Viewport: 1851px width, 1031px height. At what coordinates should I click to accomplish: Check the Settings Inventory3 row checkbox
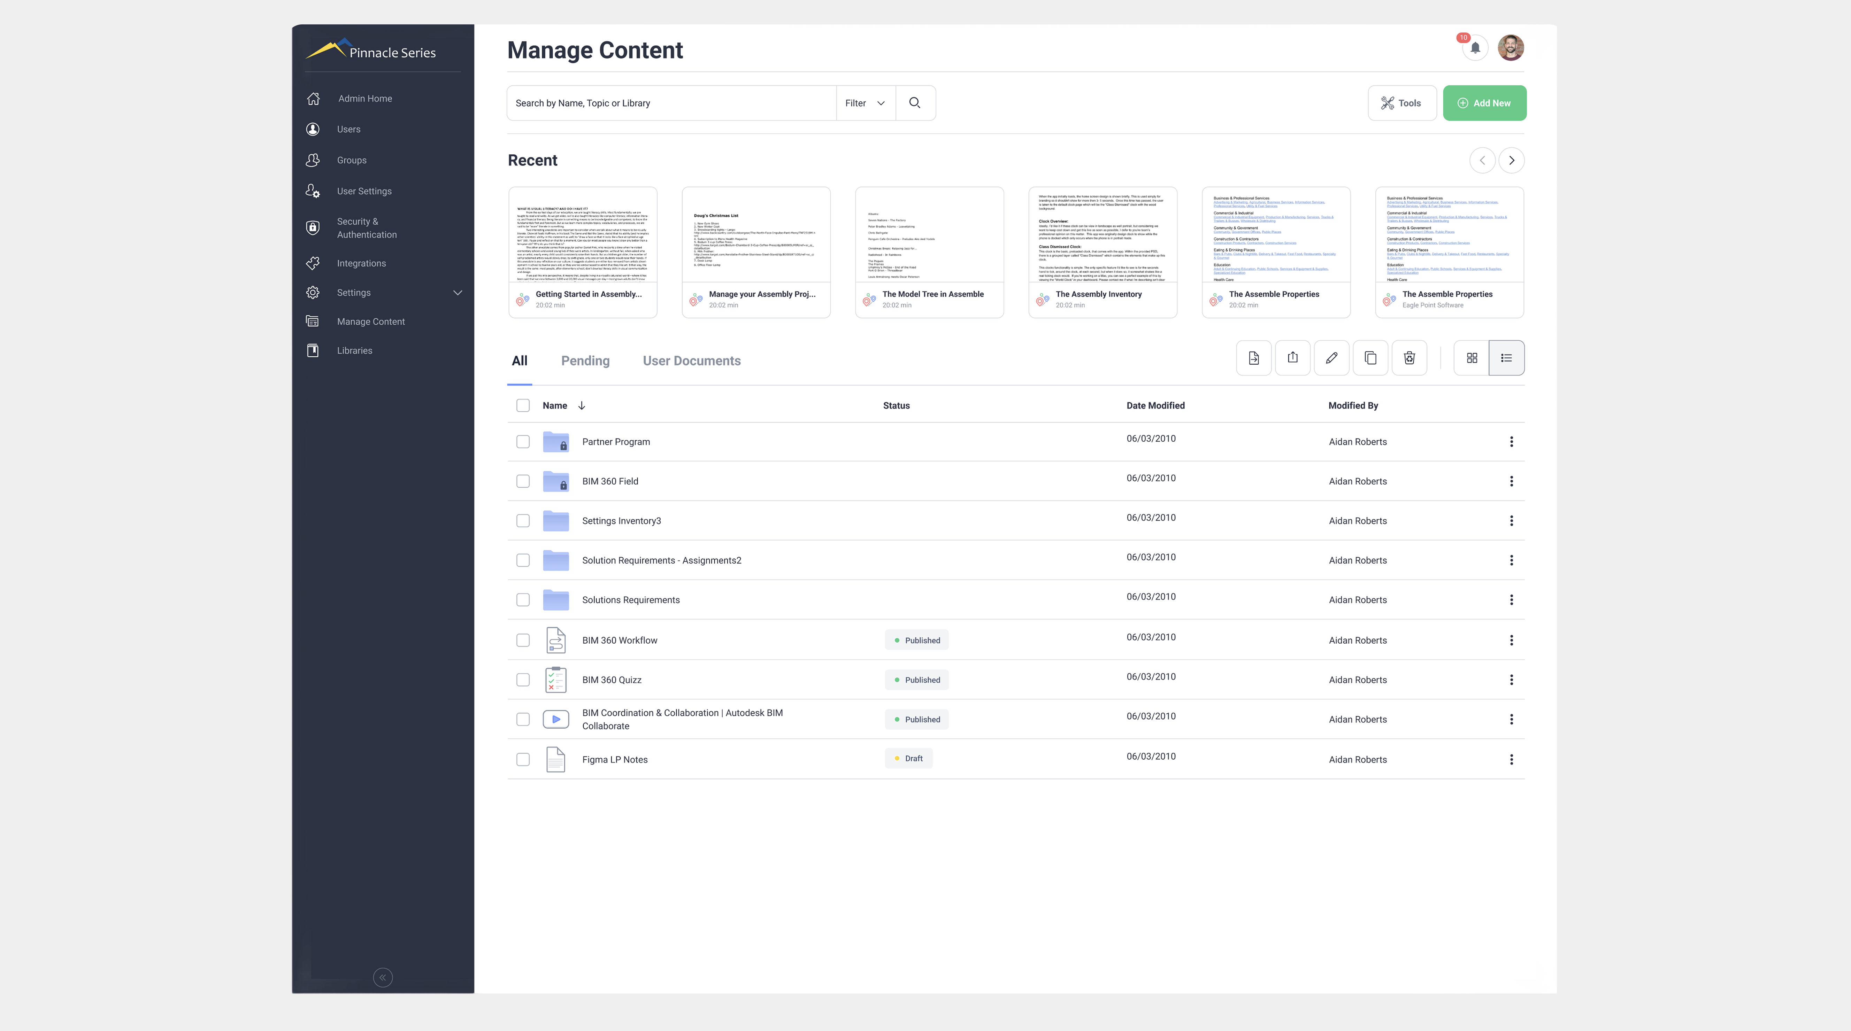523,521
